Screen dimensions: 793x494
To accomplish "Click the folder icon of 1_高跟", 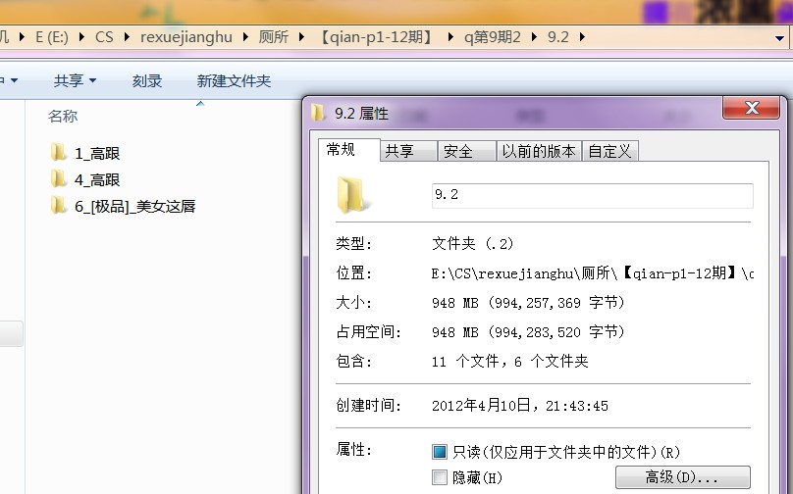I will (59, 153).
